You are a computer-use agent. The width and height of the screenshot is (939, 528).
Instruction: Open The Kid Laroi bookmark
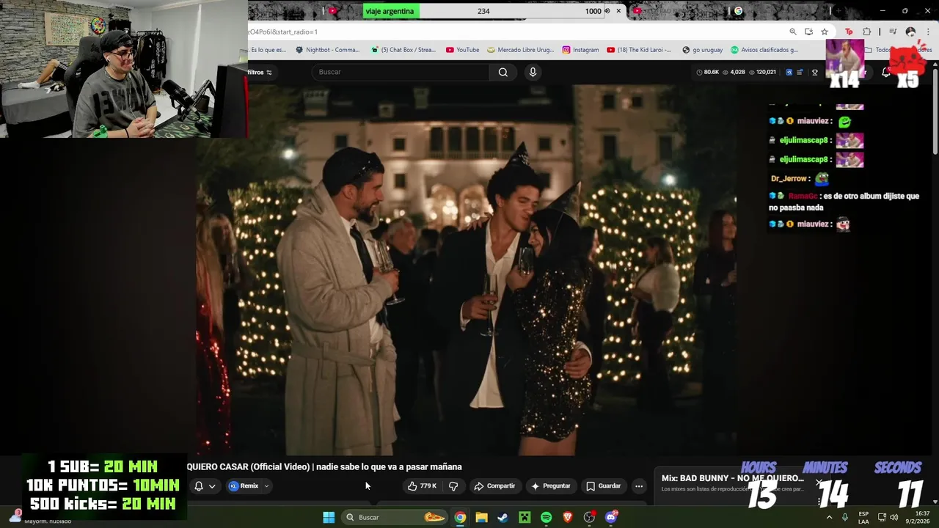point(638,50)
